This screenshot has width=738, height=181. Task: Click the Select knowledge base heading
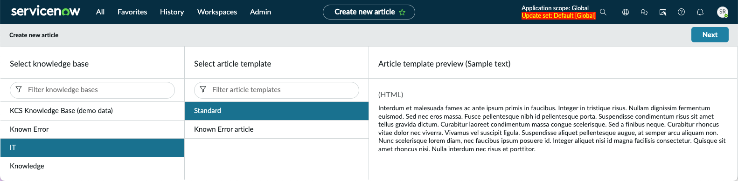click(49, 64)
